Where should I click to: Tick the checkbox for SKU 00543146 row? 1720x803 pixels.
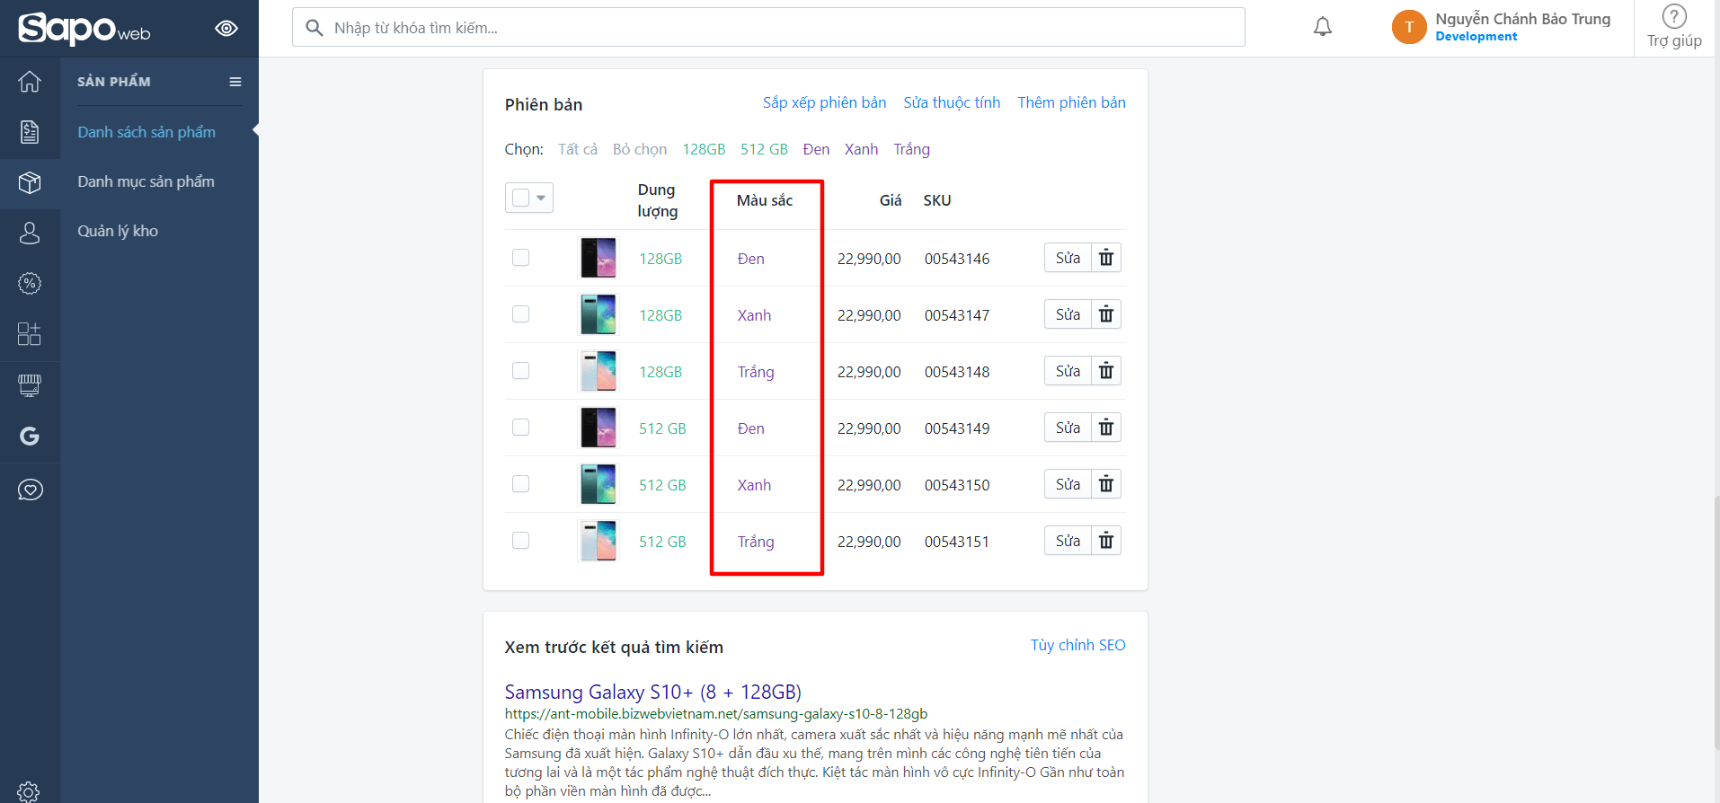click(520, 258)
